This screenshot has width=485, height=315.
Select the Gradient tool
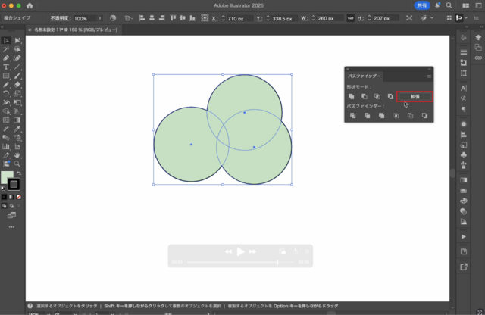click(17, 120)
